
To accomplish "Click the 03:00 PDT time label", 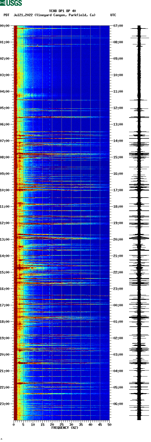I will coord(5,75).
